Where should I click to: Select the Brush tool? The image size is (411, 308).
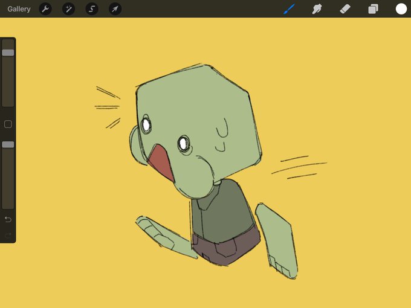(289, 9)
